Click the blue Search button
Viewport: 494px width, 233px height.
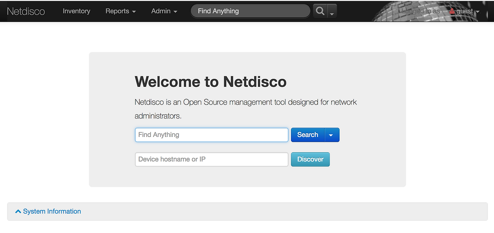(x=308, y=135)
